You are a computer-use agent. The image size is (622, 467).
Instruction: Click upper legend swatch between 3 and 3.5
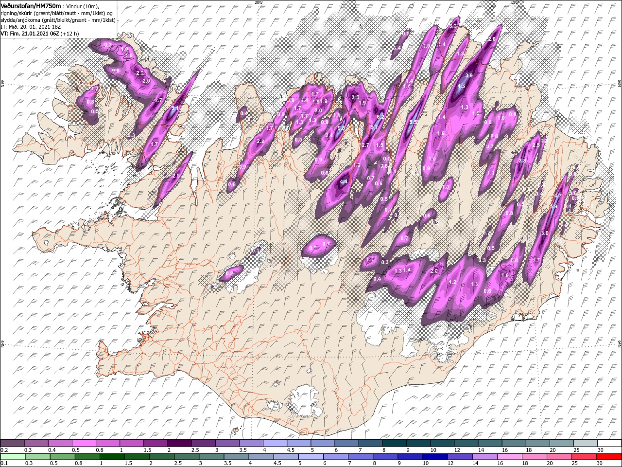227,443
